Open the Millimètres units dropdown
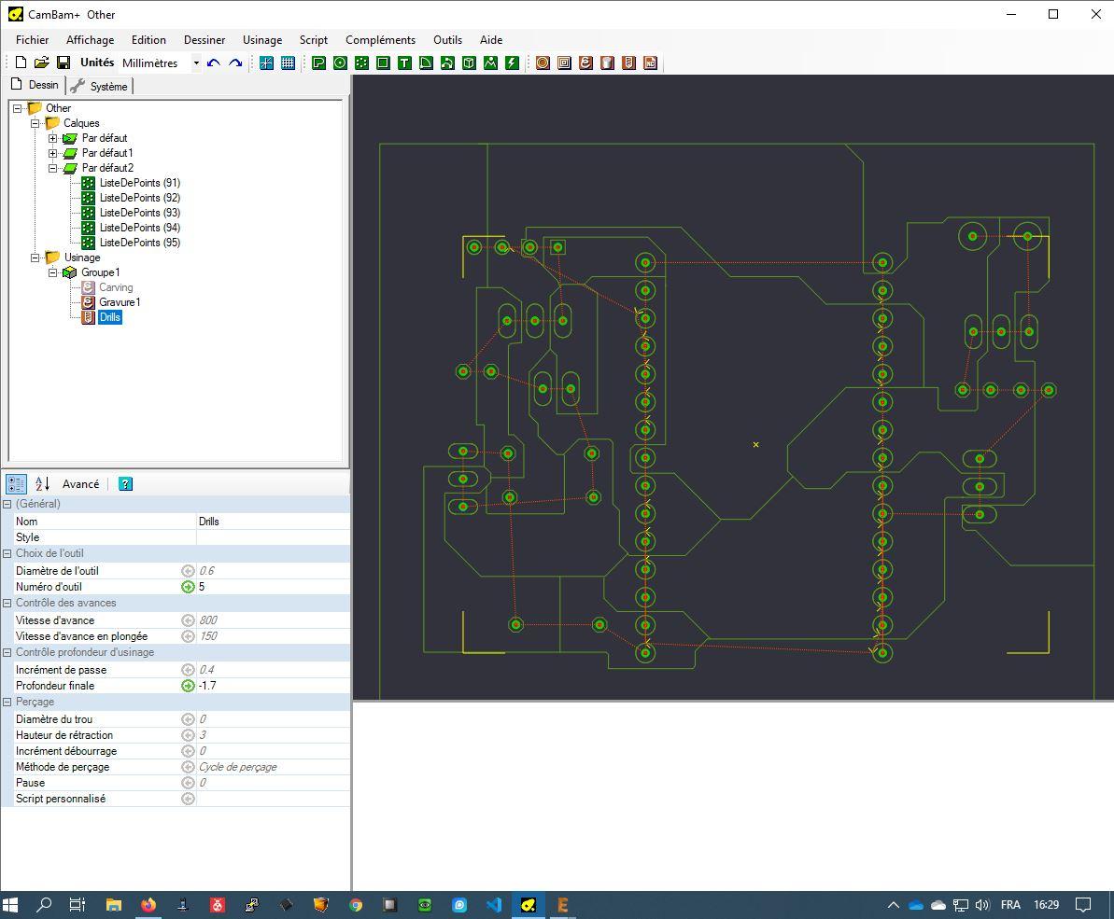This screenshot has height=919, width=1114. [x=196, y=63]
